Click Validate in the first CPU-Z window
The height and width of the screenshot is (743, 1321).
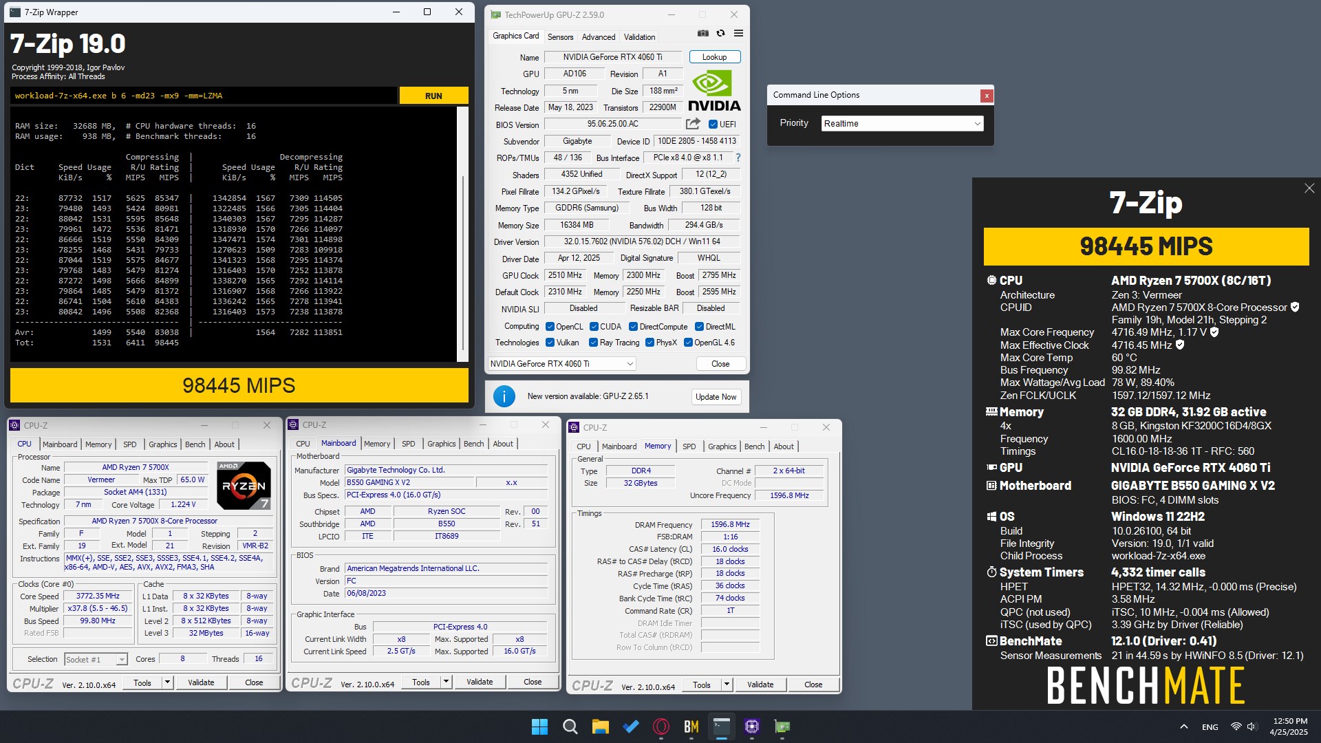[201, 682]
